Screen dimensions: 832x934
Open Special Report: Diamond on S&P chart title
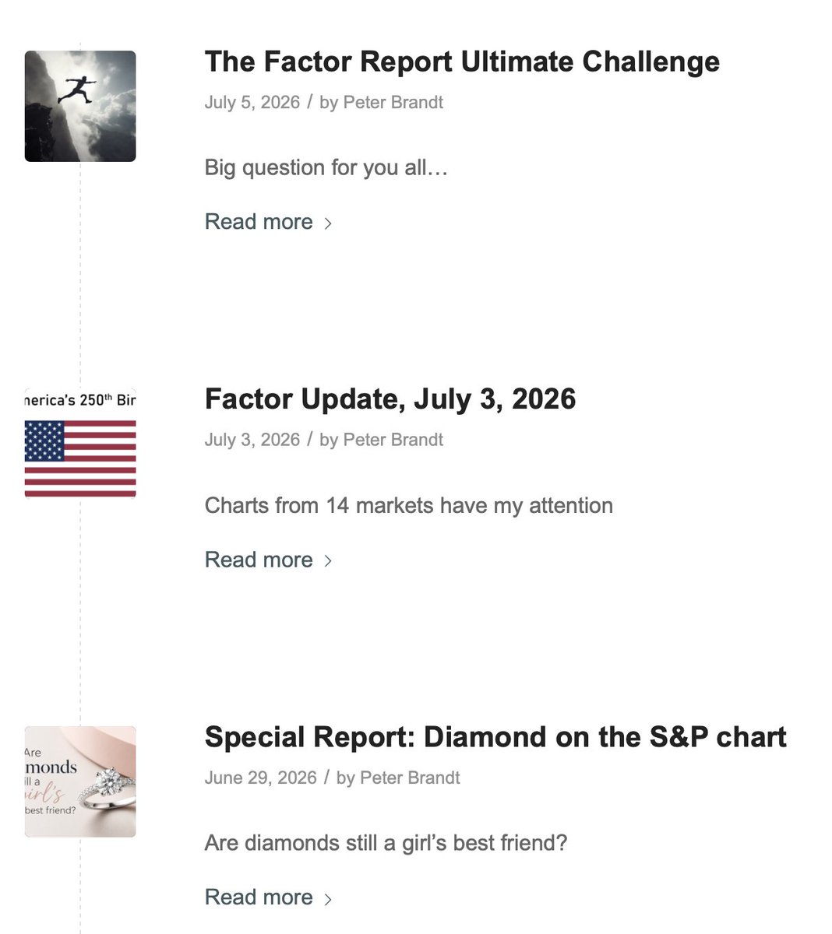pos(495,737)
